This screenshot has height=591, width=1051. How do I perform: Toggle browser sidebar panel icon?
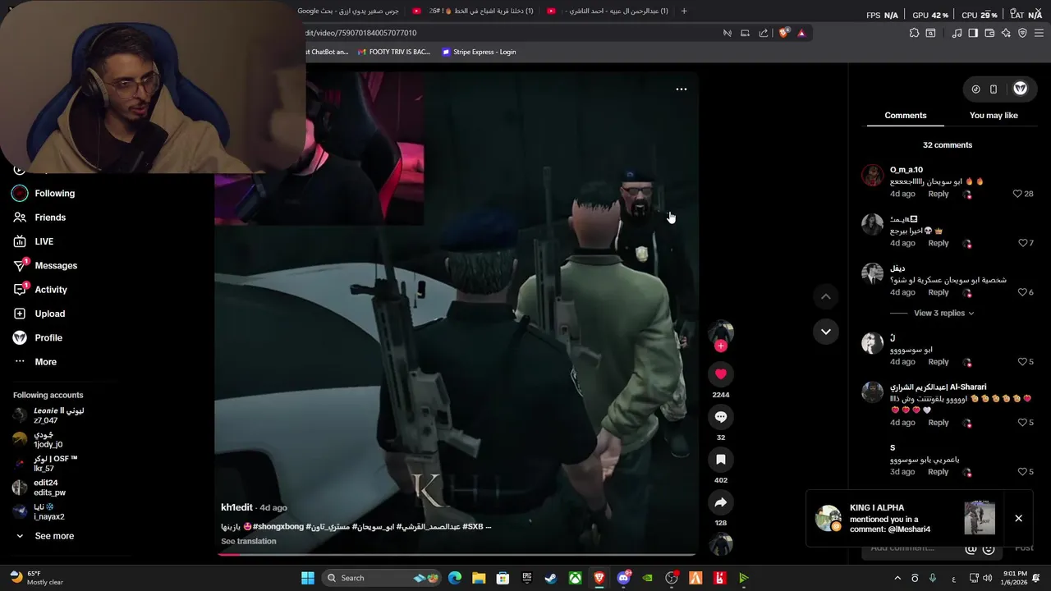click(973, 33)
